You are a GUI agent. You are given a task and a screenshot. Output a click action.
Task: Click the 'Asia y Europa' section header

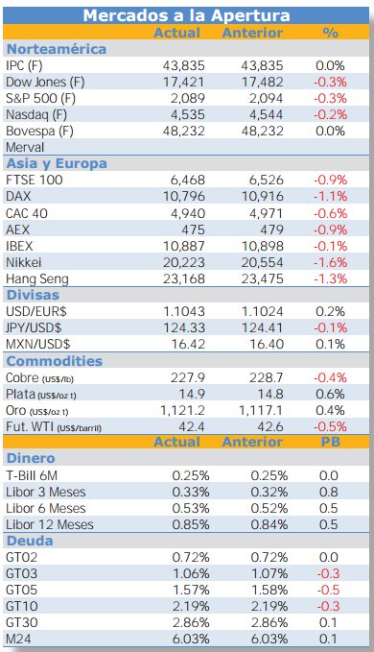point(57,163)
